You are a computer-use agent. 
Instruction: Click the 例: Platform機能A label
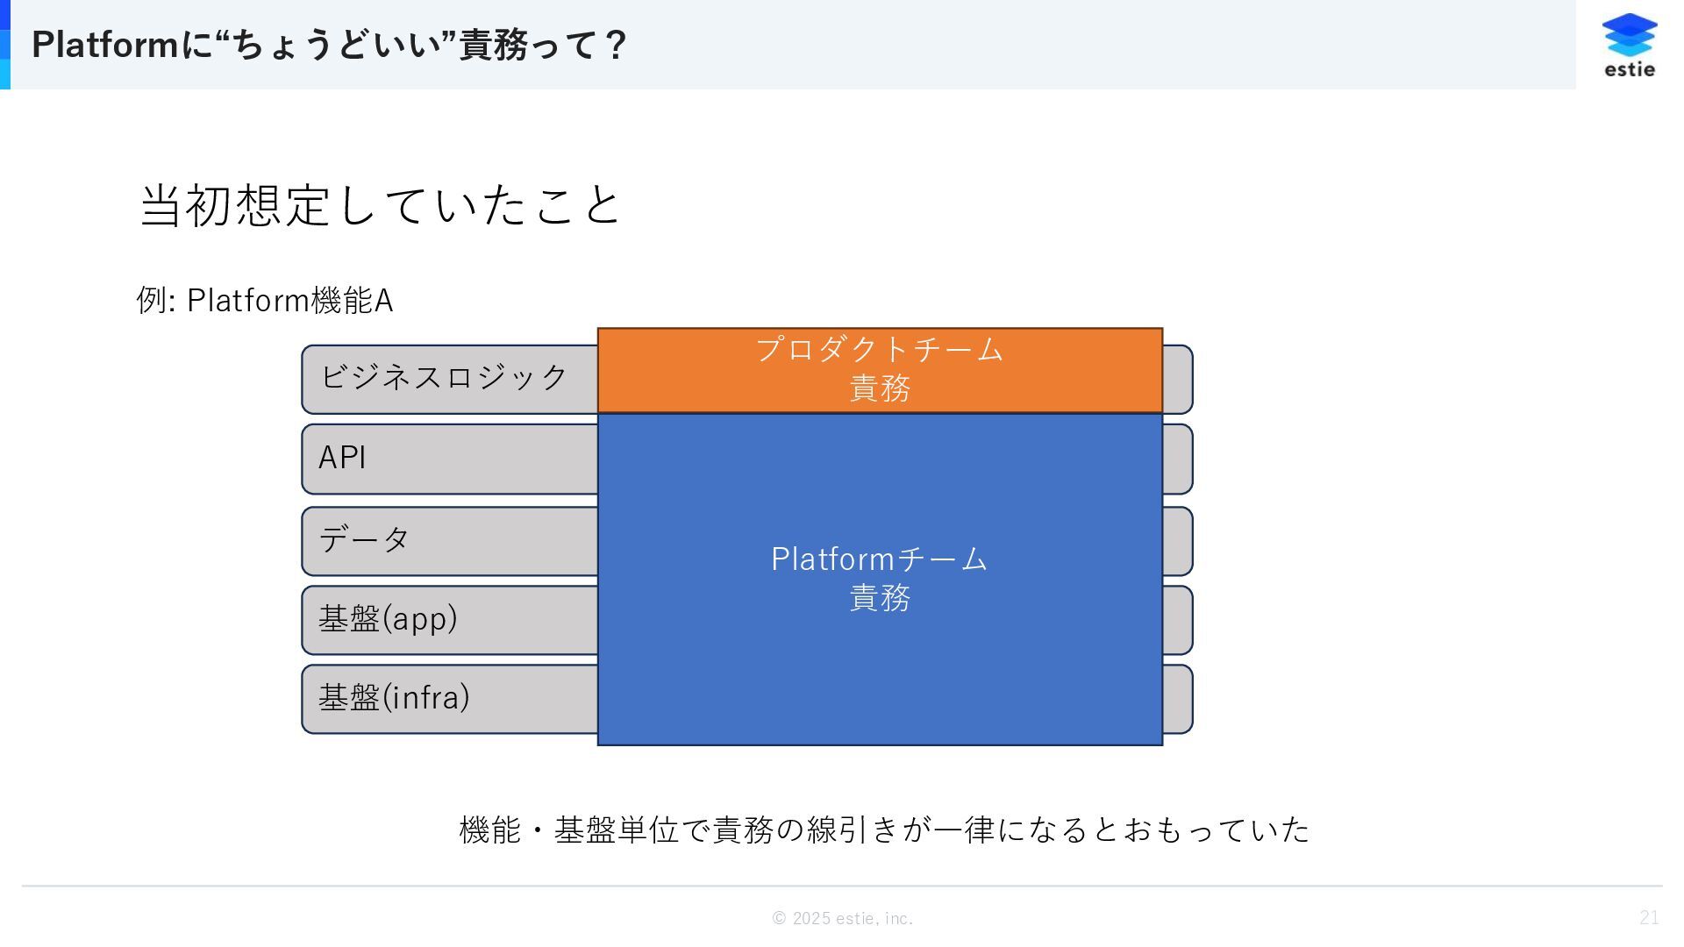(x=265, y=300)
